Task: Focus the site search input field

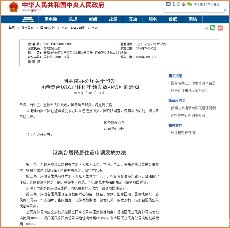Action: [x=193, y=10]
